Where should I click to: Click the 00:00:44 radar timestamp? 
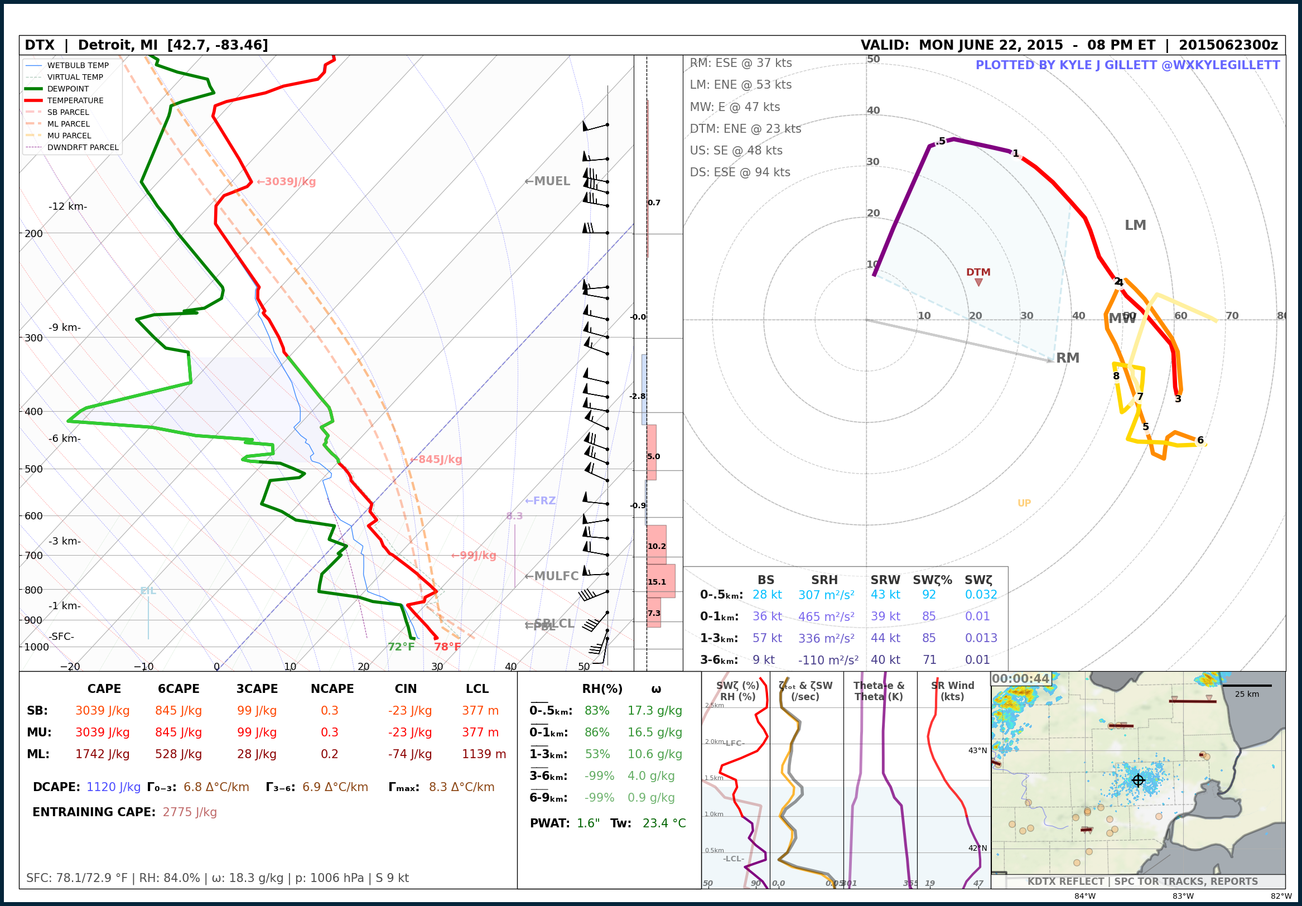pyautogui.click(x=1020, y=678)
